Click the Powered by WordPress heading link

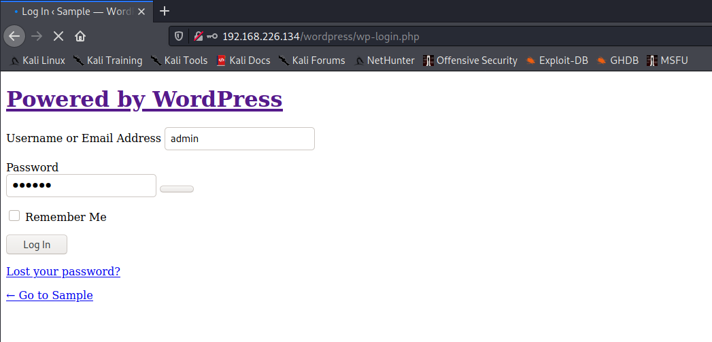pos(144,99)
